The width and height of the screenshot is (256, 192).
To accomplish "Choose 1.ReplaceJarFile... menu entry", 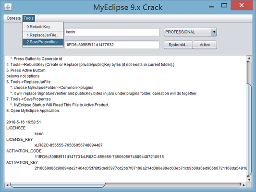I will (43, 35).
